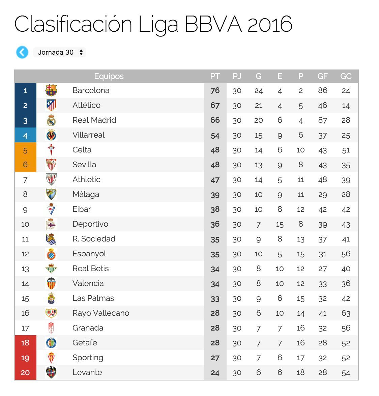Open the Deportivo team link
Image resolution: width=379 pixels, height=396 pixels.
(x=90, y=224)
